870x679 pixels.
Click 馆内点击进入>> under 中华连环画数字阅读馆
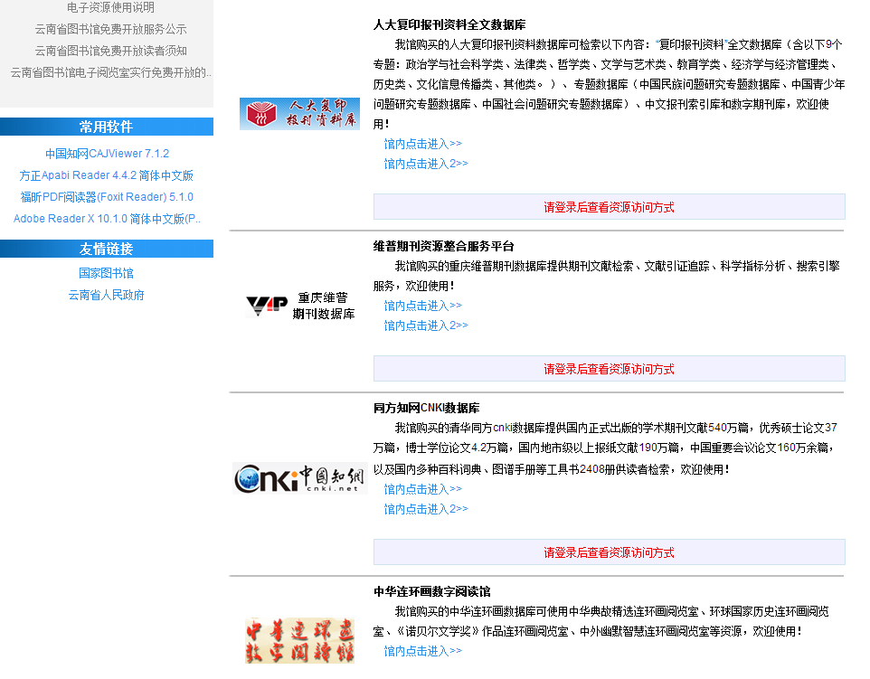(422, 651)
